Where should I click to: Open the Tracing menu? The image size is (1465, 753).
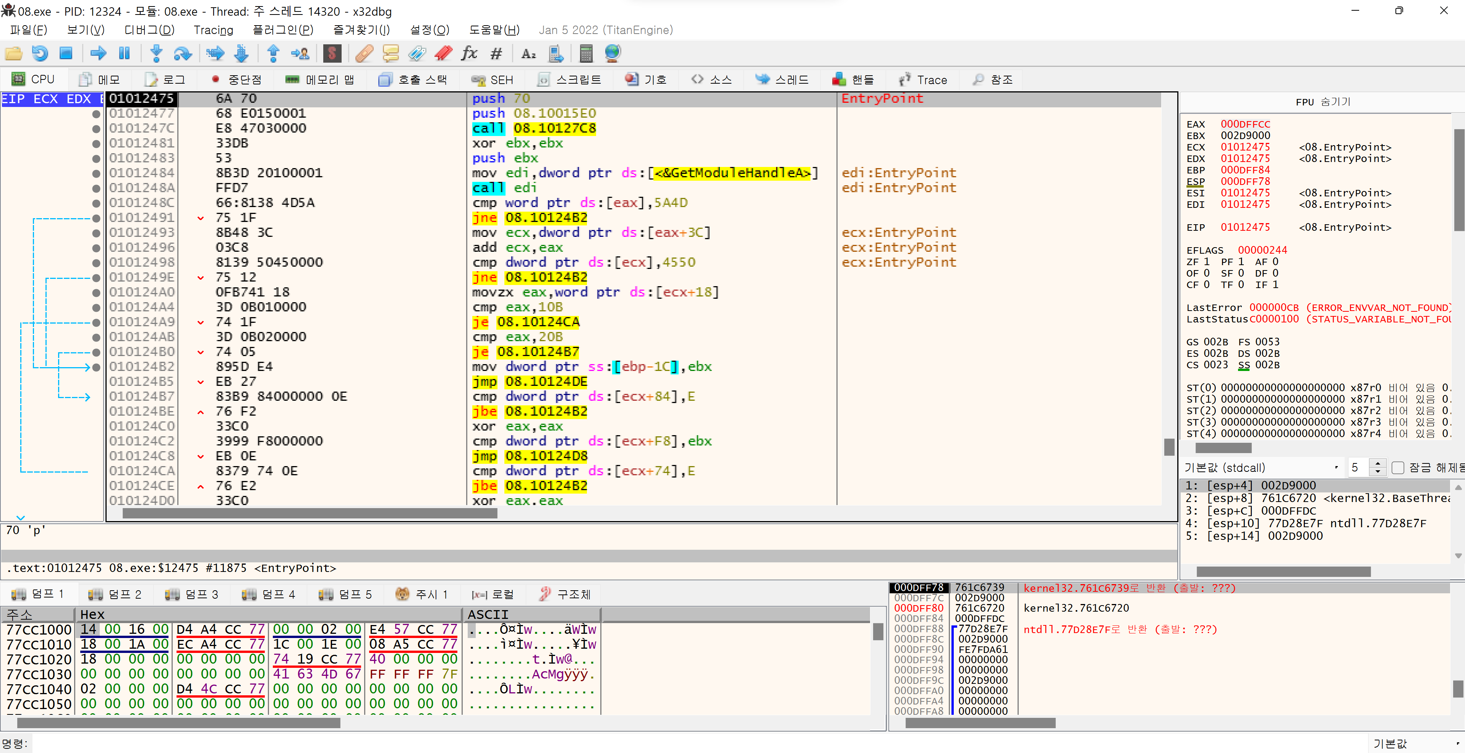tap(213, 29)
